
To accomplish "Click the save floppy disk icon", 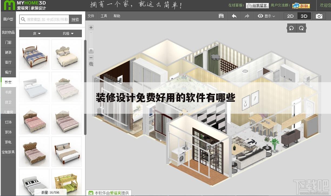I will tap(221, 16).
